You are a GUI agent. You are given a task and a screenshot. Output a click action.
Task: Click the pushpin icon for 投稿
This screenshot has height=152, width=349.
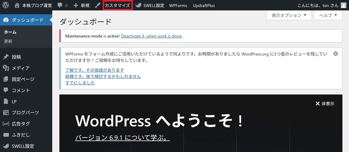pos(6,57)
